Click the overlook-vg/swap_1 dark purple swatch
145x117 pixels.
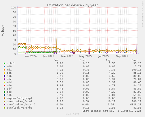tap(5, 105)
